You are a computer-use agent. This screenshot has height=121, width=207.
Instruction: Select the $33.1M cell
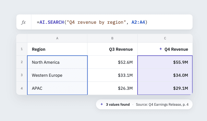pos(112,75)
